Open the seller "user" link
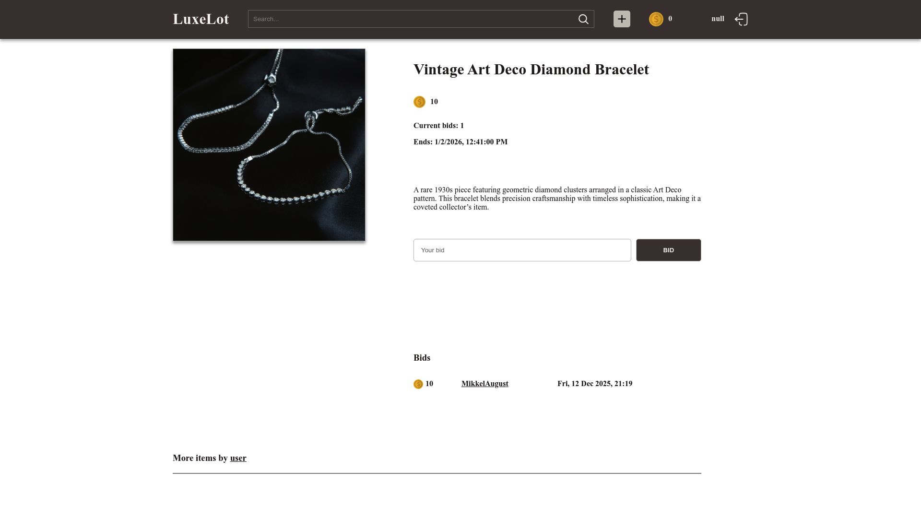This screenshot has width=921, height=518. (238, 458)
